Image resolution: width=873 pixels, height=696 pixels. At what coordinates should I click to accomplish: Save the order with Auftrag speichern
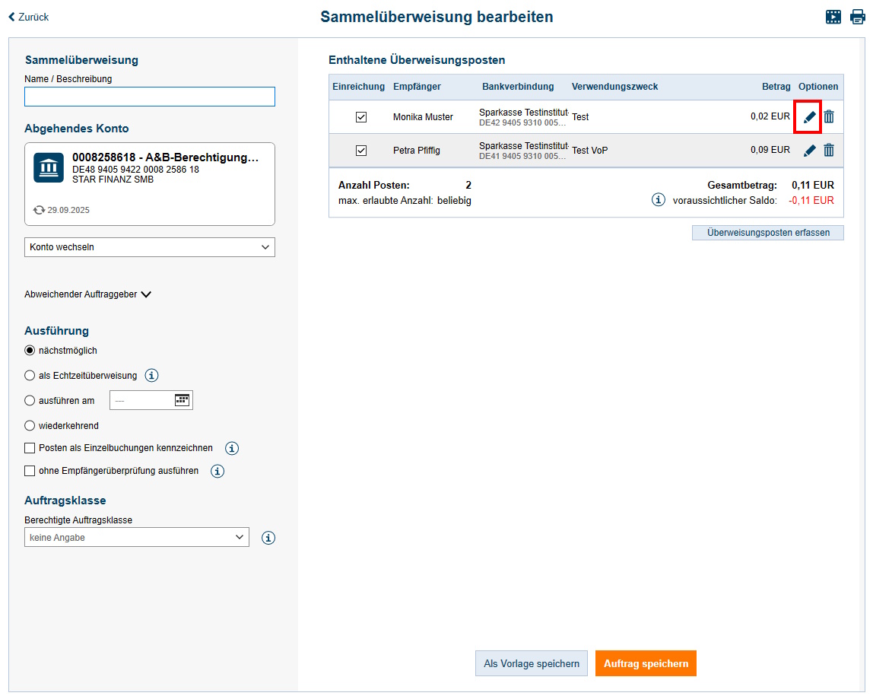tap(646, 663)
